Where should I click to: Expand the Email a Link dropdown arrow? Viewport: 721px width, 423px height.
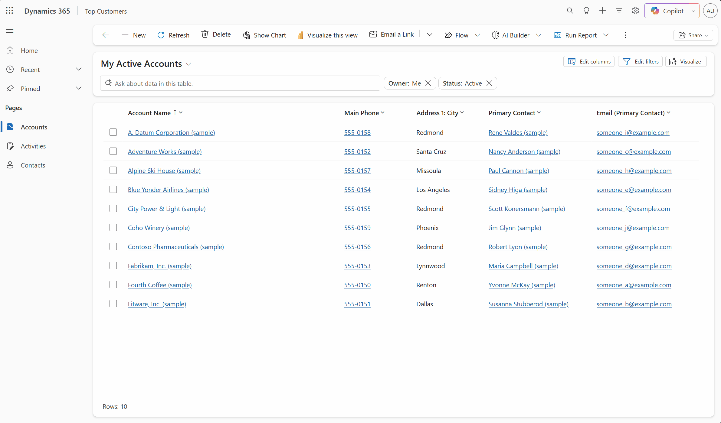(x=429, y=34)
